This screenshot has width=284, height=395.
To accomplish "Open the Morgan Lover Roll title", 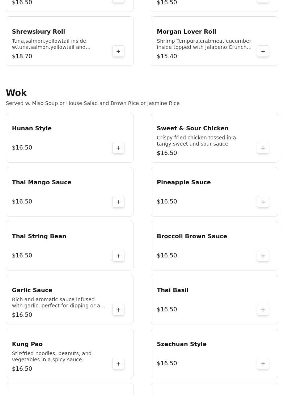I will (x=186, y=32).
